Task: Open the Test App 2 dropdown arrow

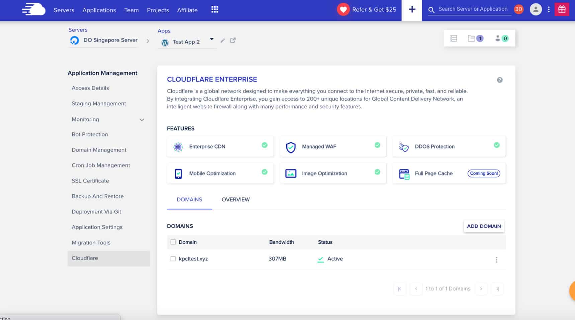Action: pos(211,39)
